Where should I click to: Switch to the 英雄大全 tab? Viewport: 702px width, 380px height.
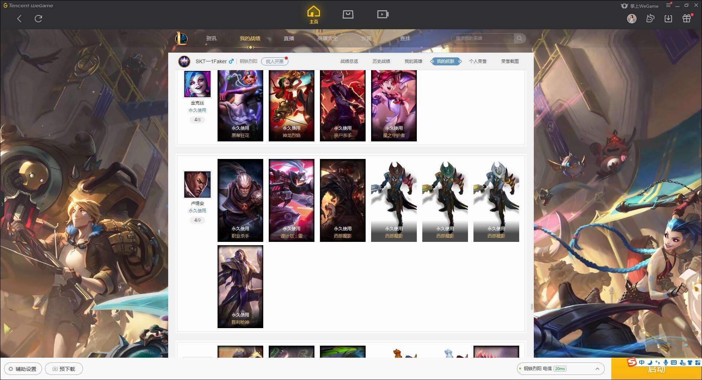328,38
